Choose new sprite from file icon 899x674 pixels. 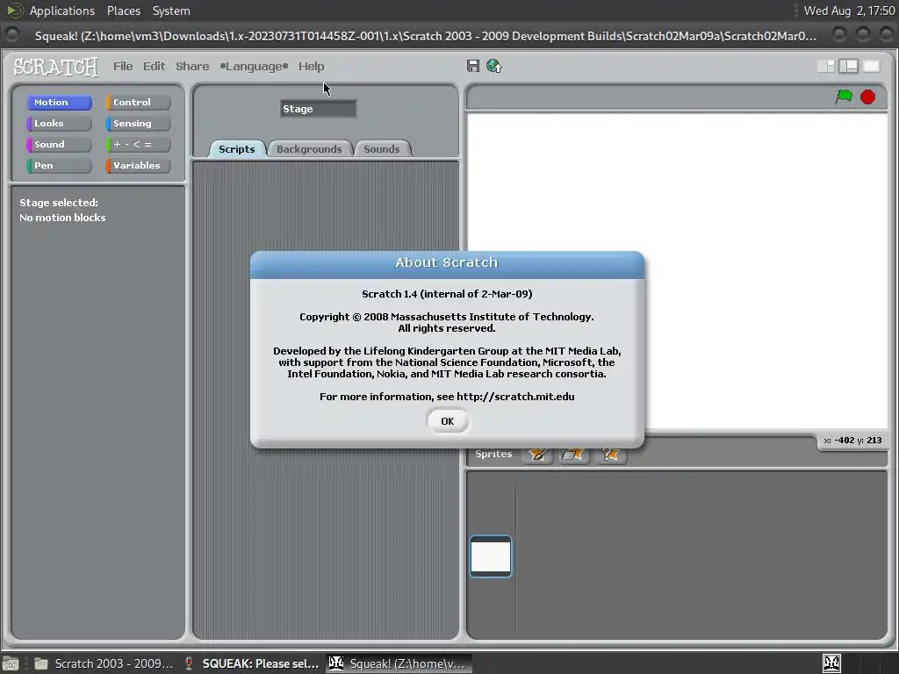(573, 455)
